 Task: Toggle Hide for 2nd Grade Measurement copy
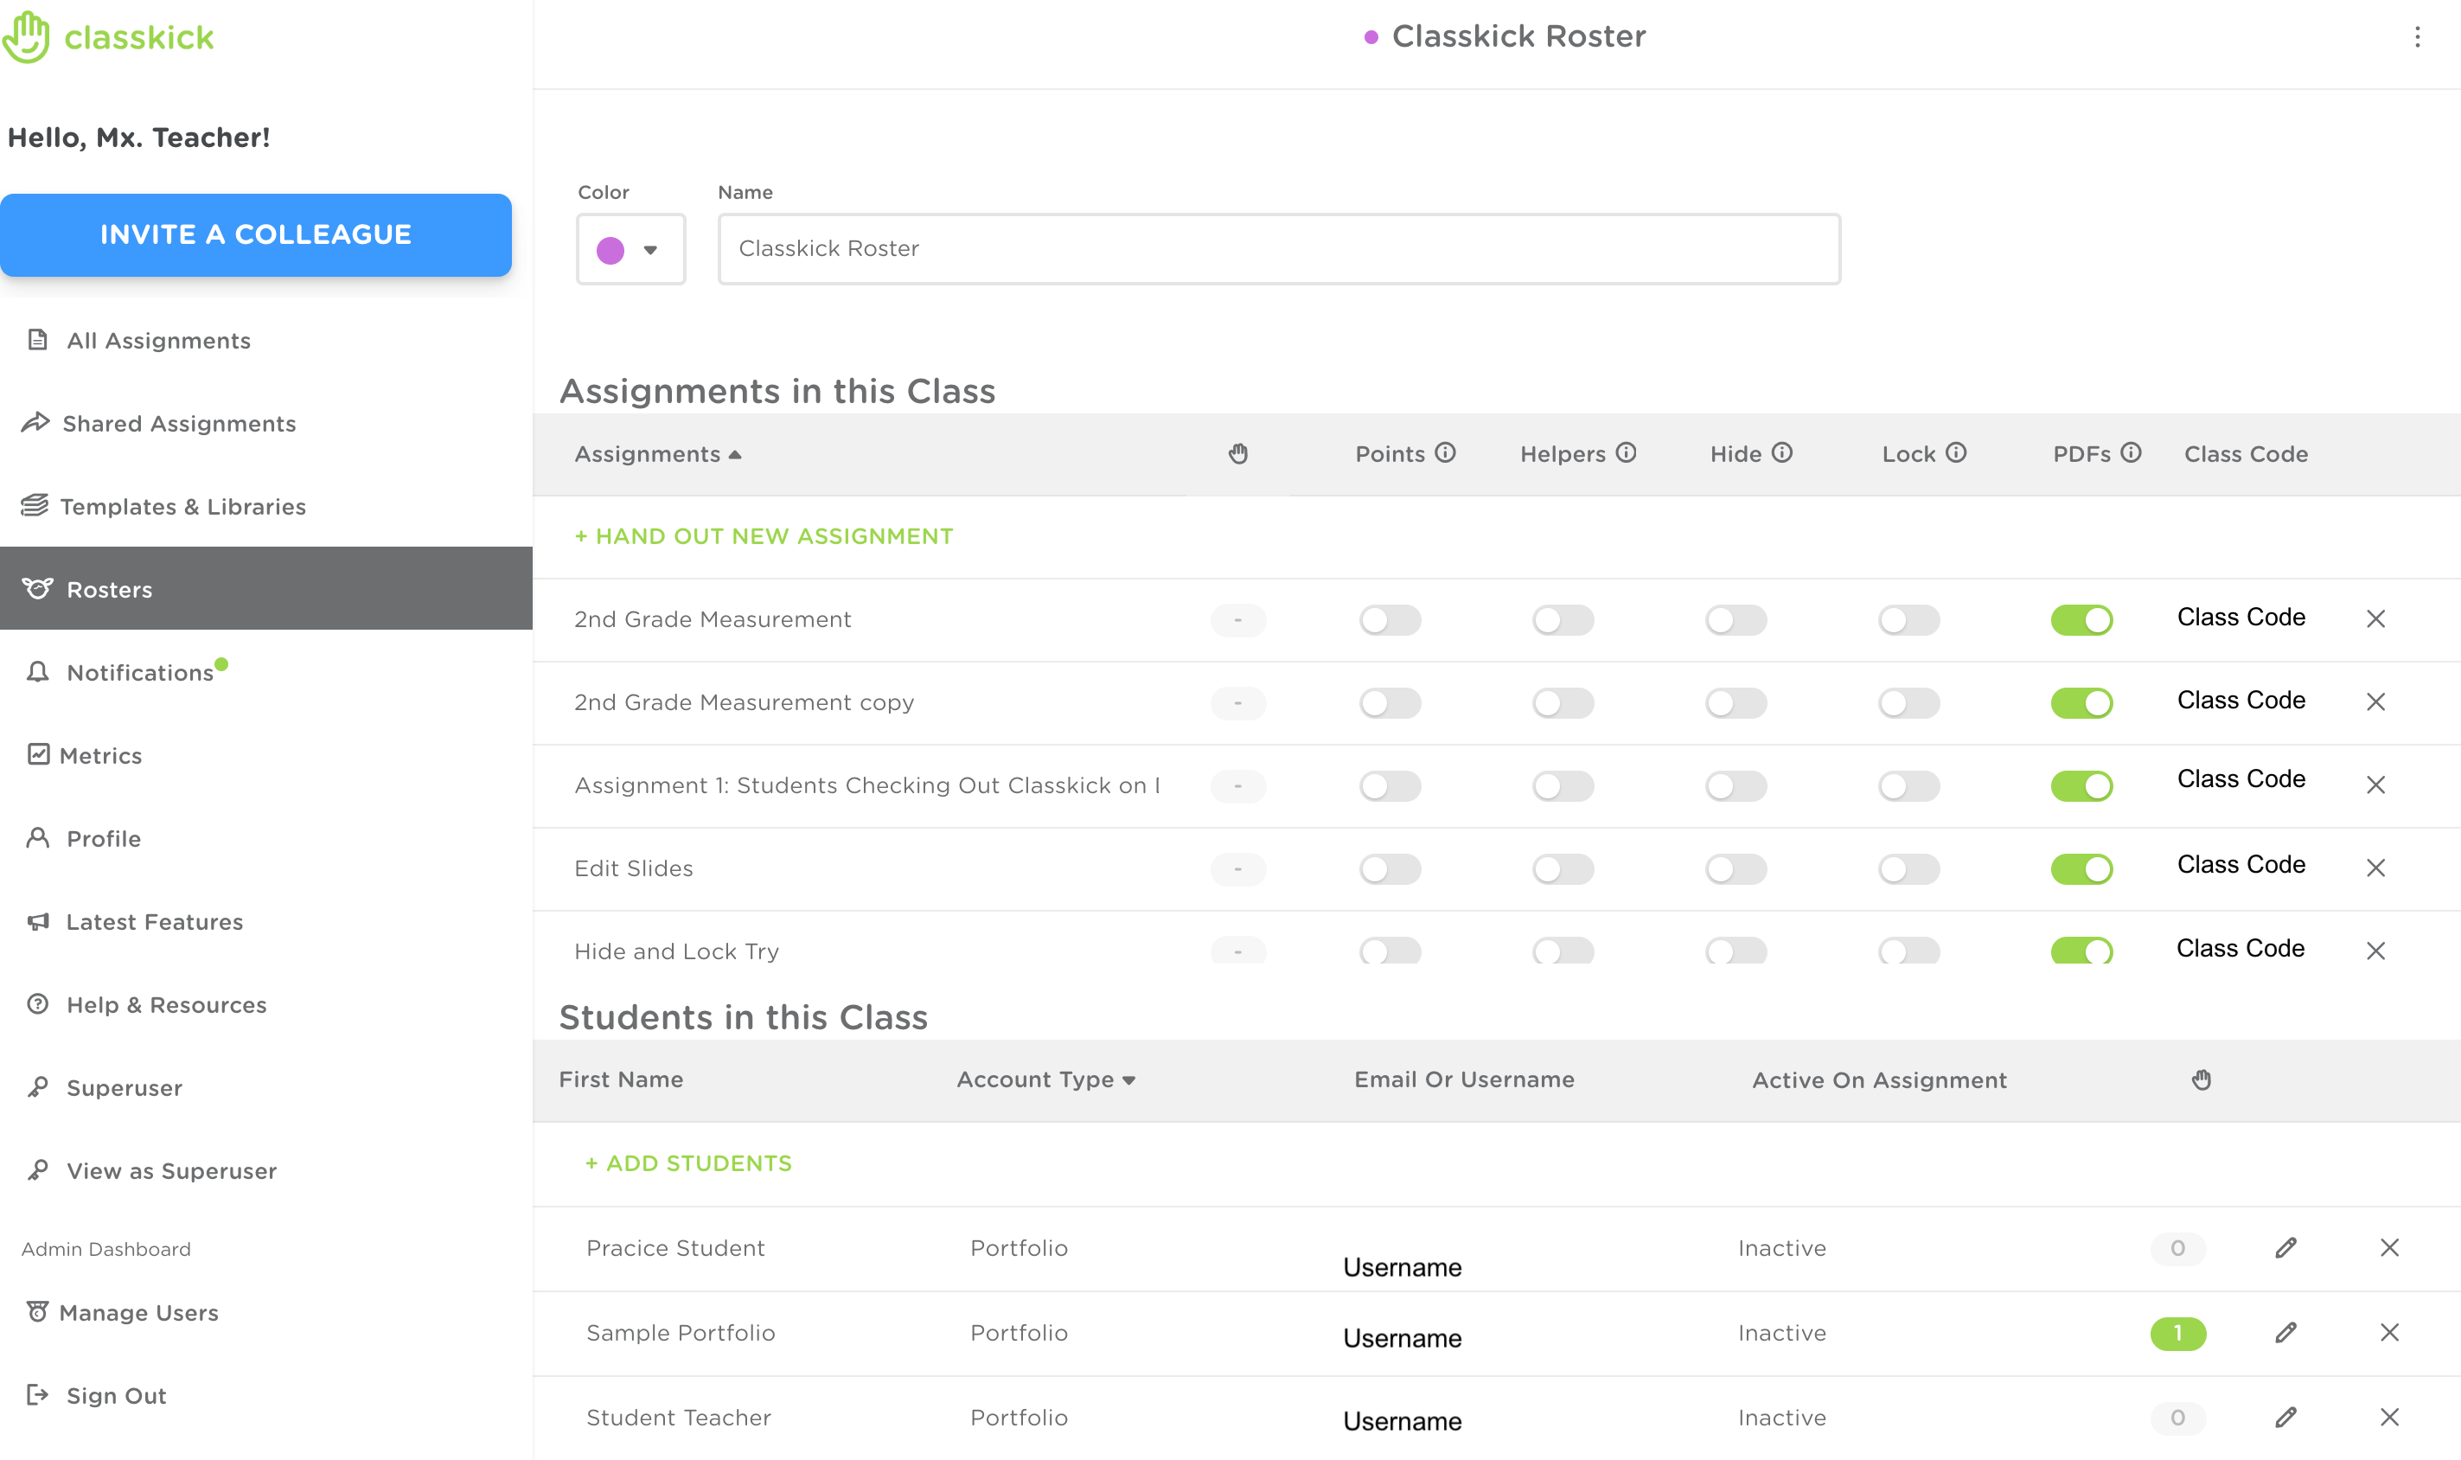(x=1735, y=702)
